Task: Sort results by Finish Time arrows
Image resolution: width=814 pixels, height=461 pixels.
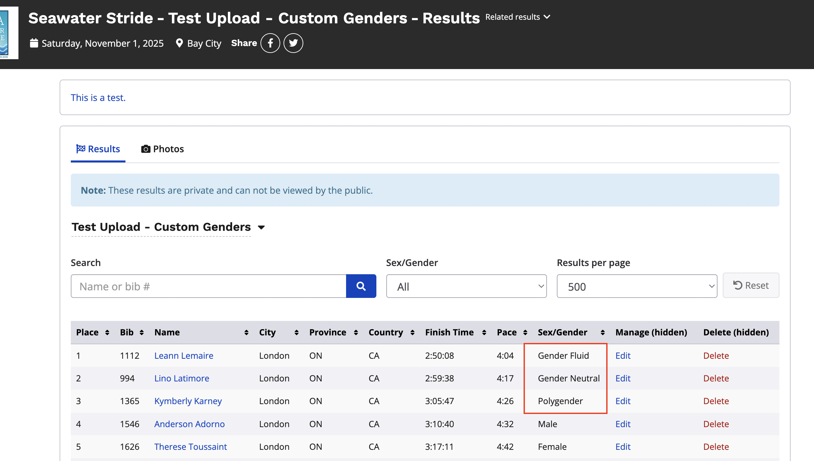Action: (x=484, y=332)
